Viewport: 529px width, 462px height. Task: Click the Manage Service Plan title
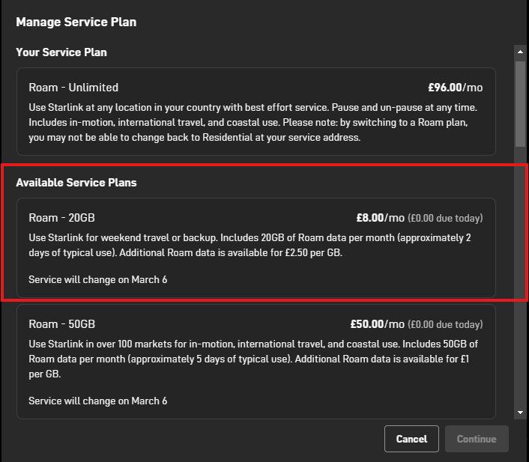point(76,22)
